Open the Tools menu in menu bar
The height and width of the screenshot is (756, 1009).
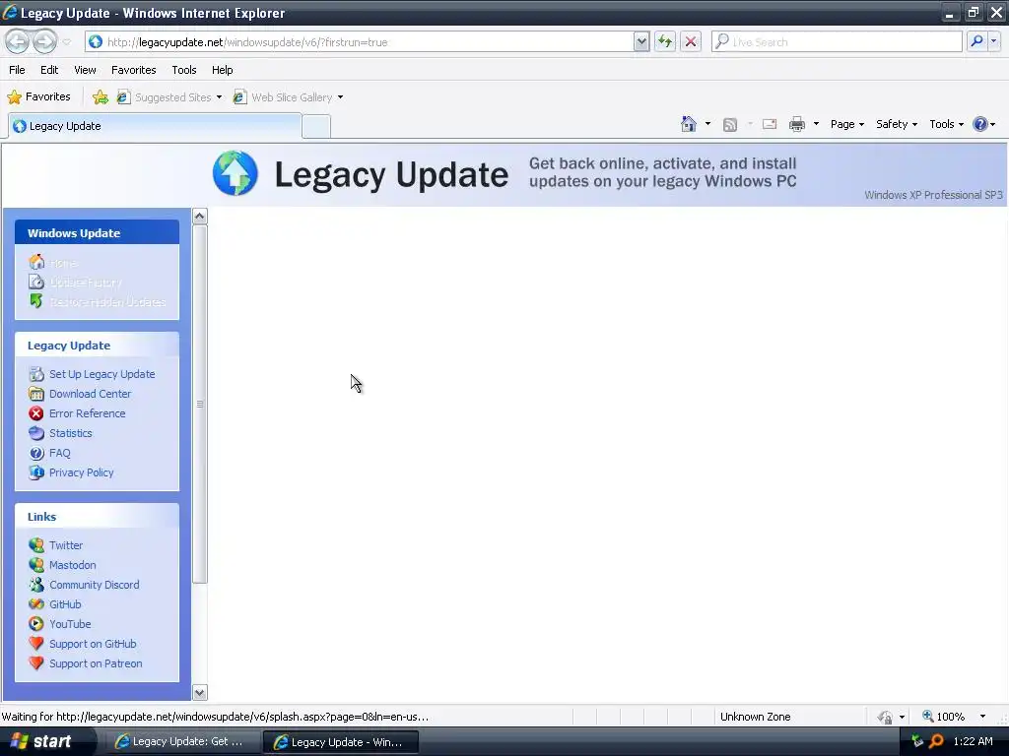pyautogui.click(x=184, y=70)
